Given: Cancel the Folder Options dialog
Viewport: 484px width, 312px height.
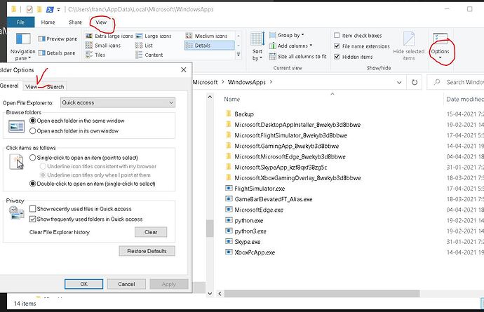Looking at the screenshot, I should pos(126,284).
